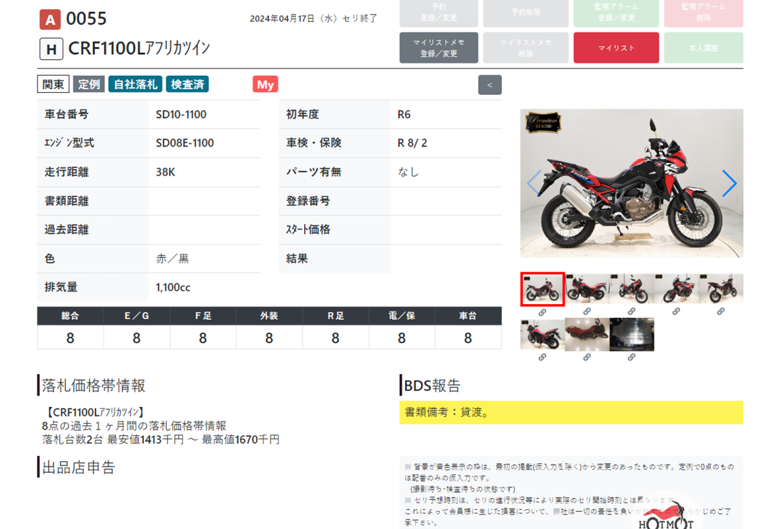This screenshot has height=529, width=775.
Task: Click the 関東 region tag
Action: (54, 85)
